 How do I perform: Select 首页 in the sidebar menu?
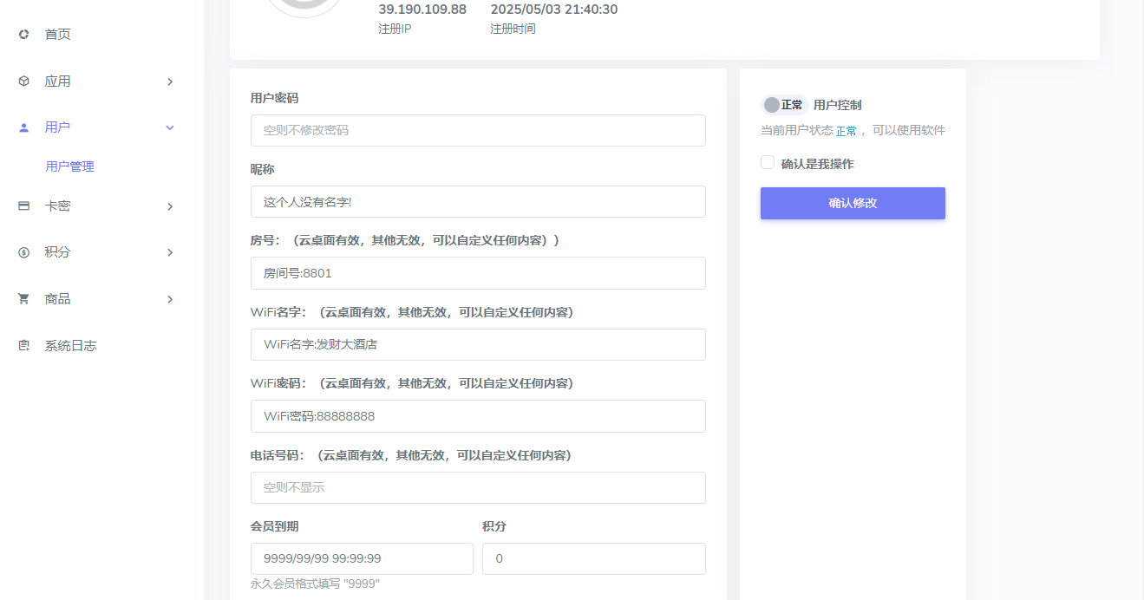coord(57,34)
